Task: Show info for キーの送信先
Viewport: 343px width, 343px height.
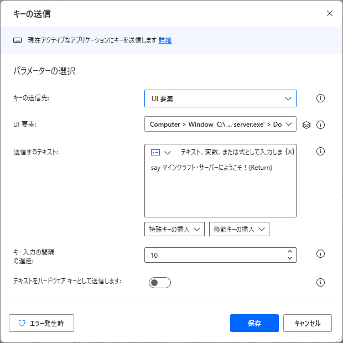Action: tap(320, 98)
